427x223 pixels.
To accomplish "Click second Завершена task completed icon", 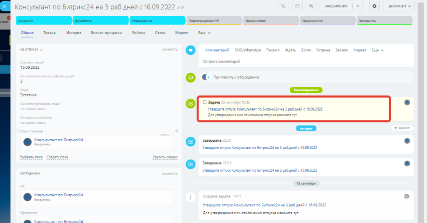I will [191, 164].
